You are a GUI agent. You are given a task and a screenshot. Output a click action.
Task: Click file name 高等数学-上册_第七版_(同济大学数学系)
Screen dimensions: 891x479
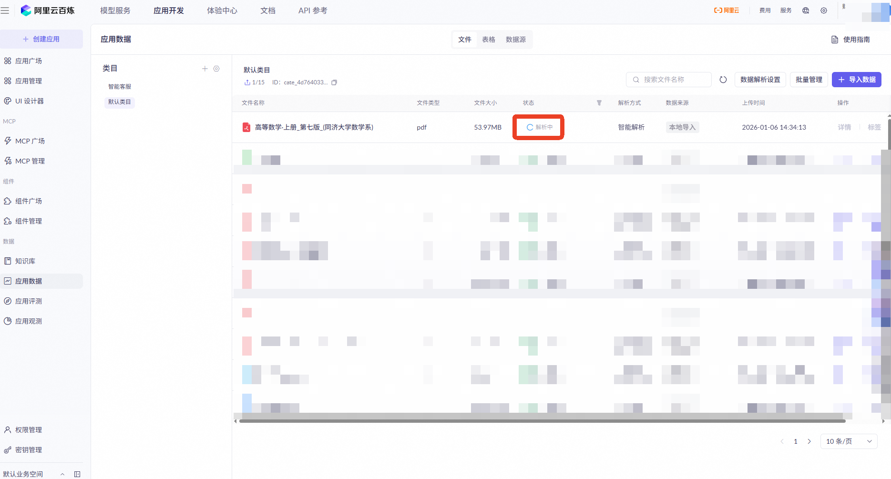pos(314,127)
